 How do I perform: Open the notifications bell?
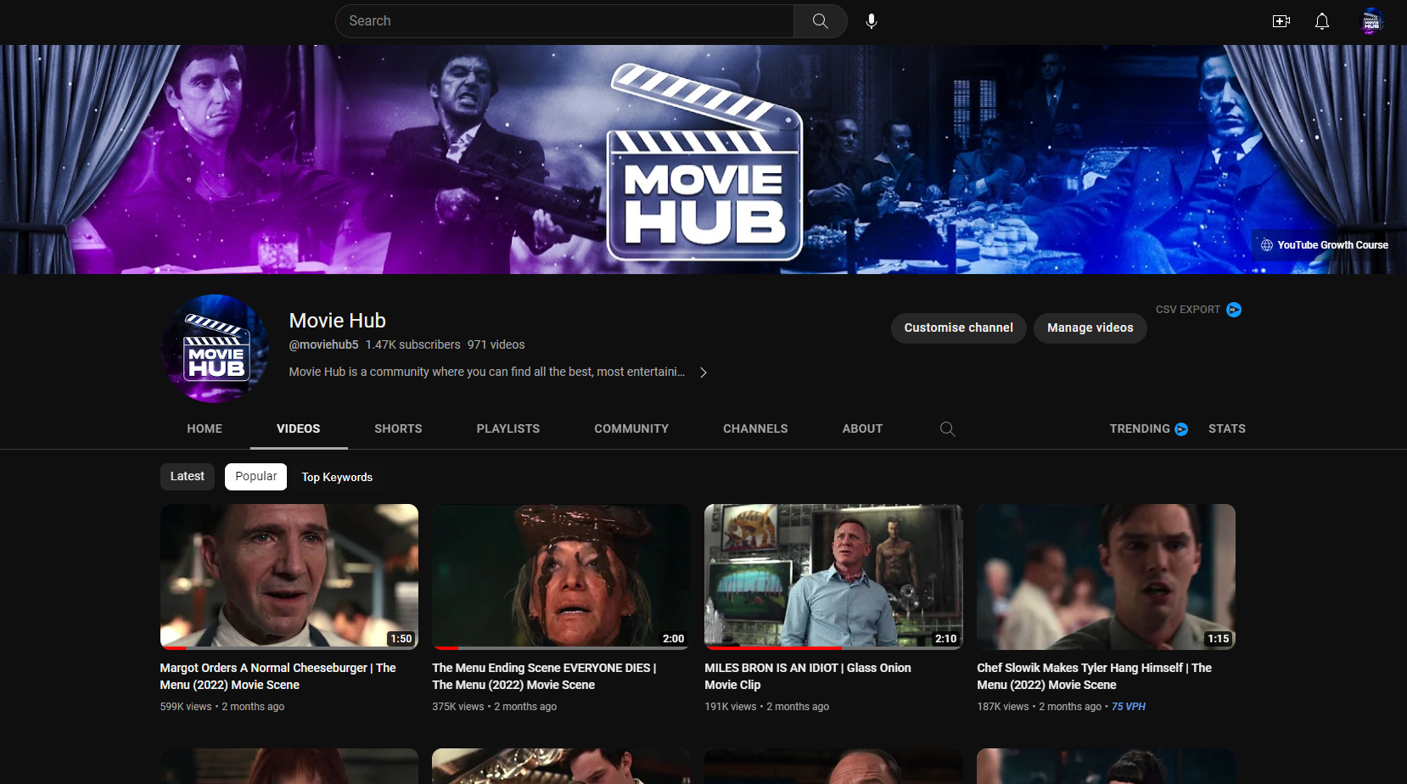coord(1322,21)
